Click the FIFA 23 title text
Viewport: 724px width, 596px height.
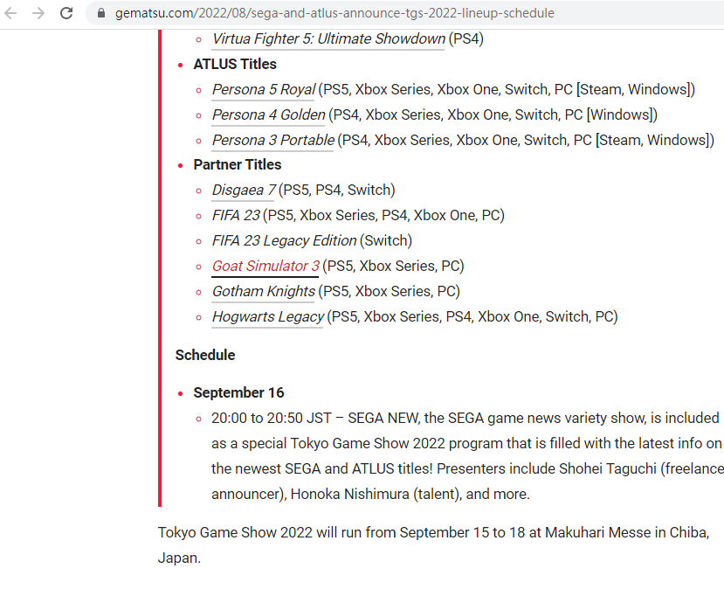(236, 215)
